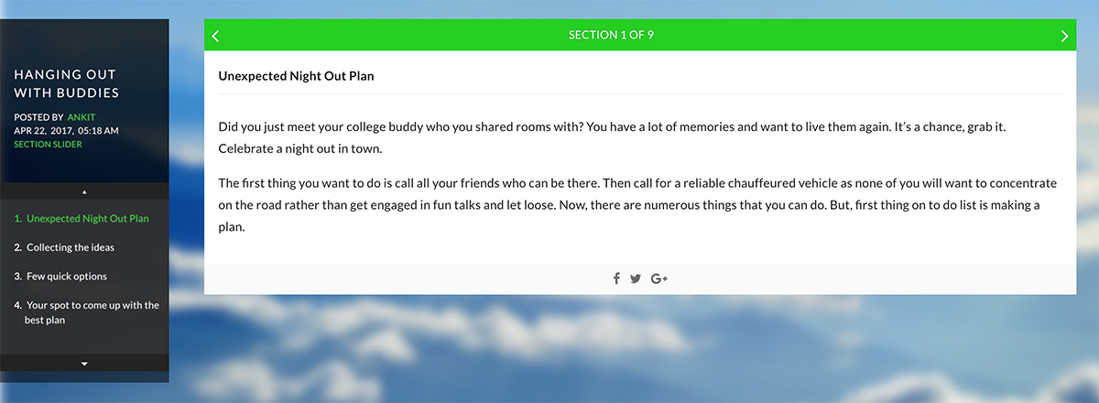Screen dimensions: 1099x403
Task: Jump to 'Few quick options' section
Action: coord(67,277)
